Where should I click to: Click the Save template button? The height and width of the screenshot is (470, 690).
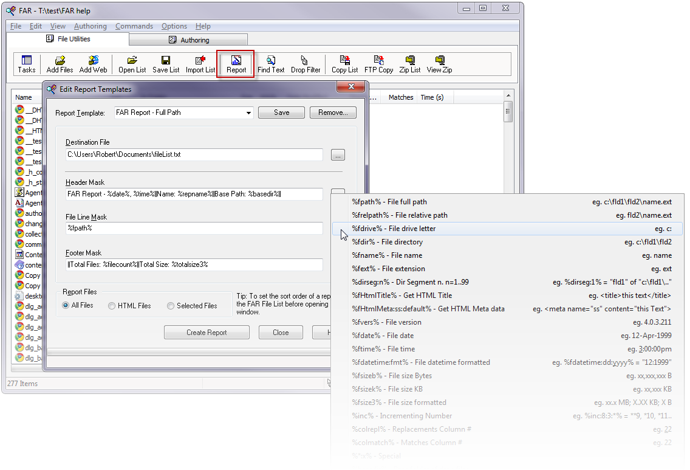[281, 112]
